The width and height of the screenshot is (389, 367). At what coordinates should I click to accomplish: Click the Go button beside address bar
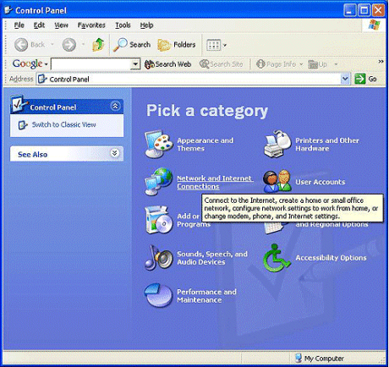point(366,79)
